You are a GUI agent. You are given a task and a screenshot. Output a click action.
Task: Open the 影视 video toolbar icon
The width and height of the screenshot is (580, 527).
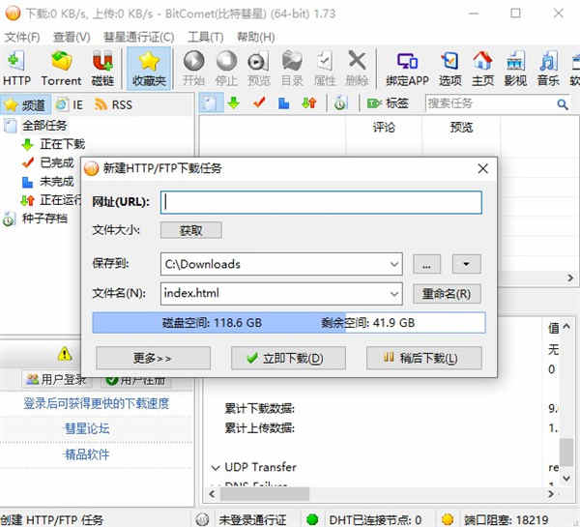coord(515,68)
